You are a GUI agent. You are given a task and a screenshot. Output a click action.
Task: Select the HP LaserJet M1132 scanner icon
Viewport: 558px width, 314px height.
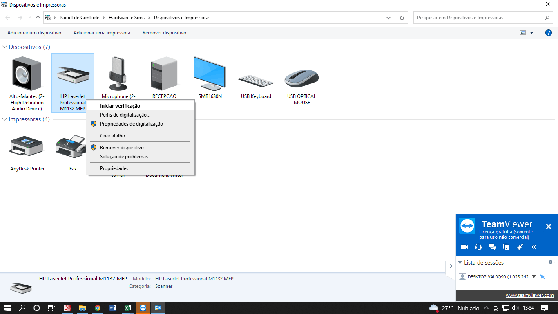click(x=73, y=76)
